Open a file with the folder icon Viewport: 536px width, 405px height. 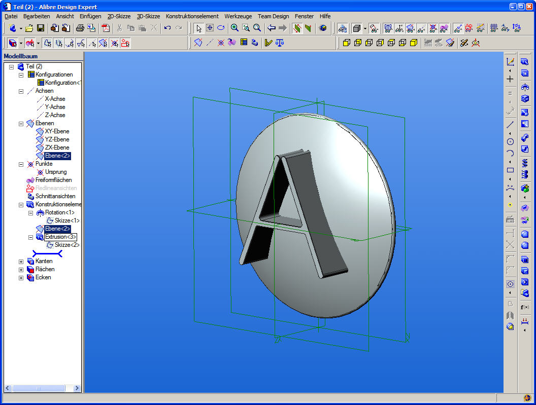tap(29, 28)
